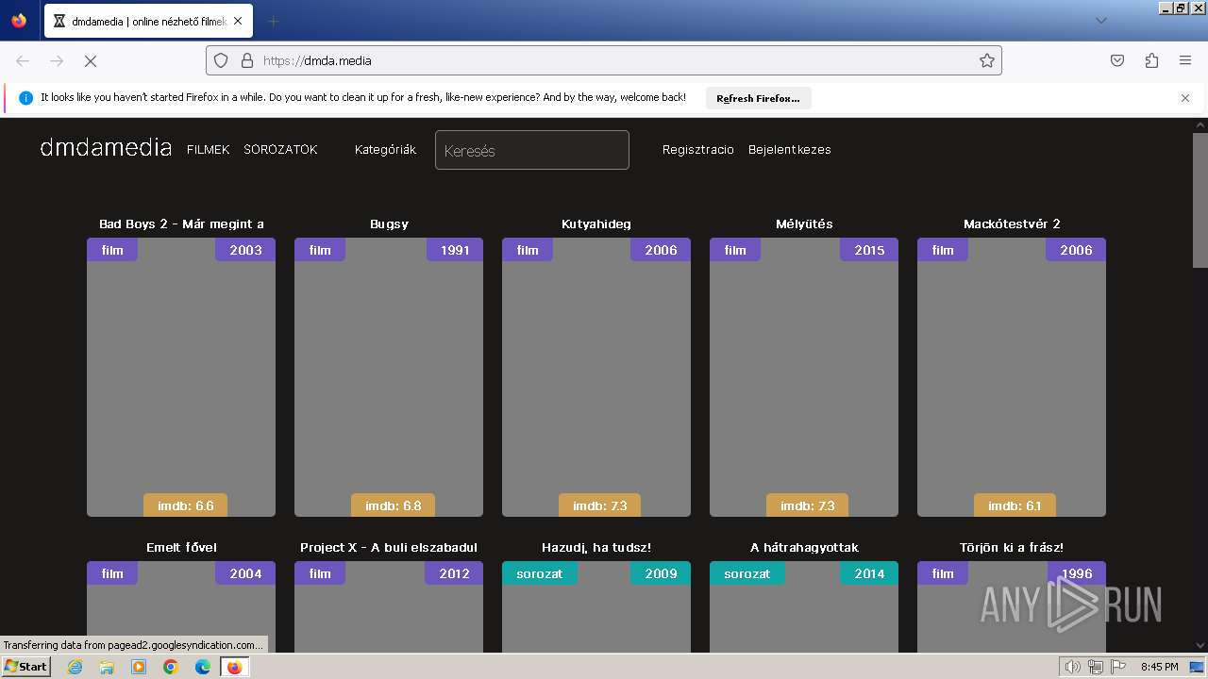
Task: Open the Mackótestvér 2 movie poster
Action: point(1012,377)
